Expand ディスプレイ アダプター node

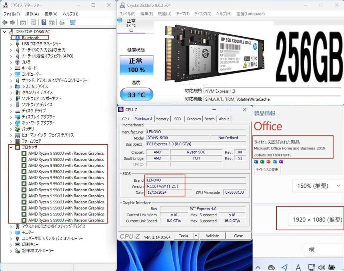click(11, 117)
